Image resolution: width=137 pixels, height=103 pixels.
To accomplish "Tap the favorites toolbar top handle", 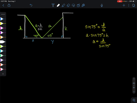I will pyautogui.click(x=3, y=14).
